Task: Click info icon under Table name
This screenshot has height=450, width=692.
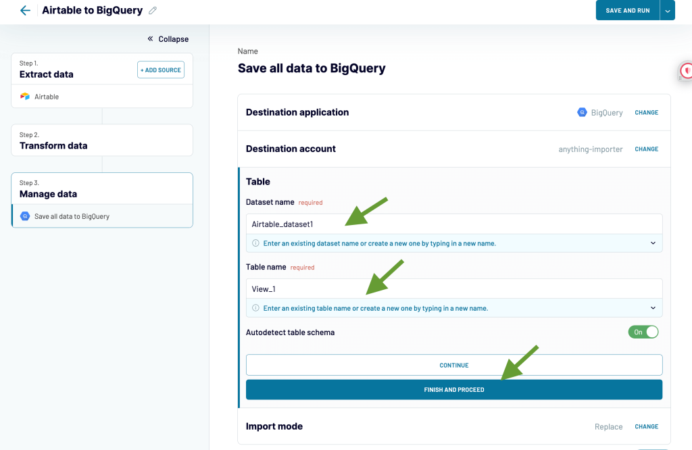Action: (255, 308)
